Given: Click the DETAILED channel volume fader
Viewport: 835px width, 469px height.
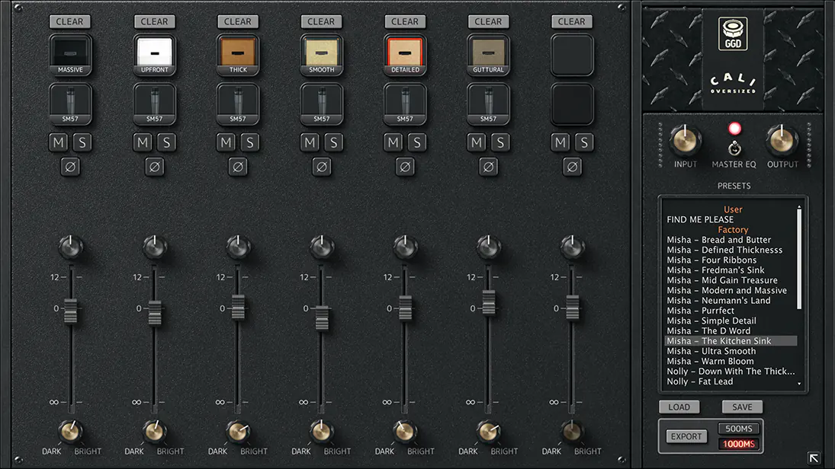Looking at the screenshot, I should click(405, 308).
